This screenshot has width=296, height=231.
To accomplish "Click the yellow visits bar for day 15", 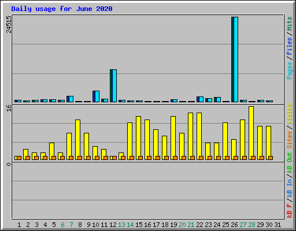I will 138,138.
